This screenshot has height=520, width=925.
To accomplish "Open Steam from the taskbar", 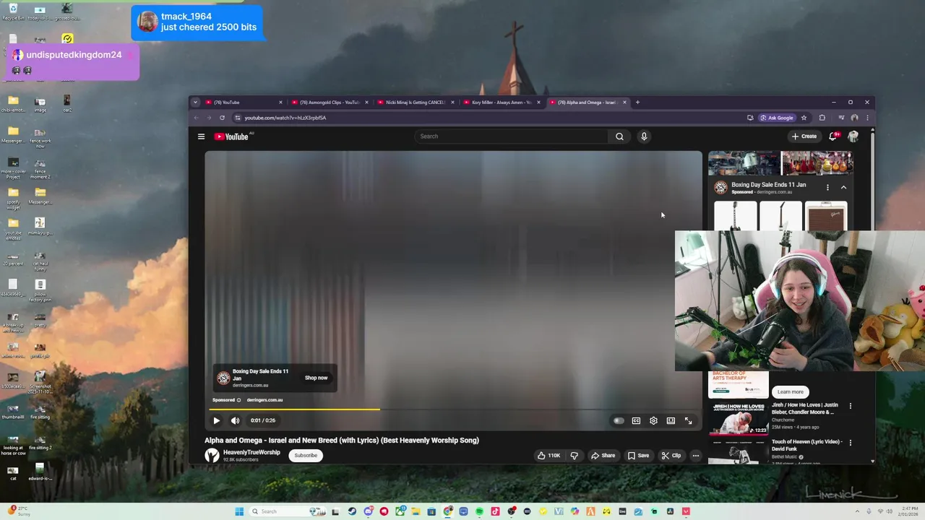I will pos(352,511).
